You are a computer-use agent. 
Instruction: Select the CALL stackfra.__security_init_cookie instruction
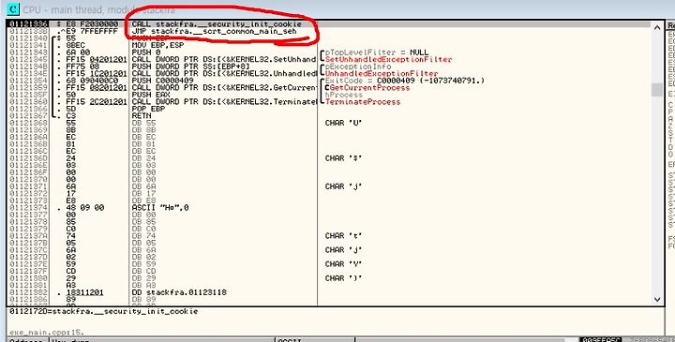coord(217,24)
